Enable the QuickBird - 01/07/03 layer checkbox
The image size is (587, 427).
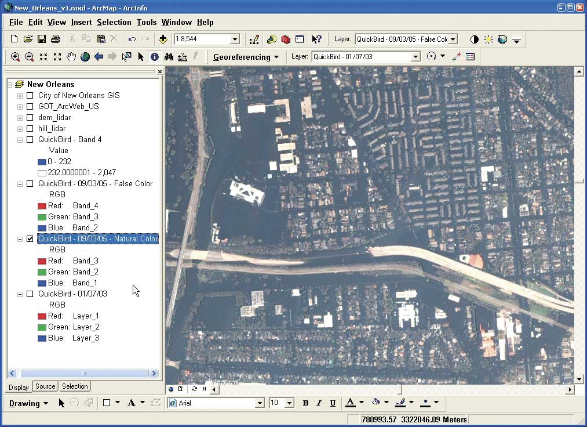pos(30,294)
